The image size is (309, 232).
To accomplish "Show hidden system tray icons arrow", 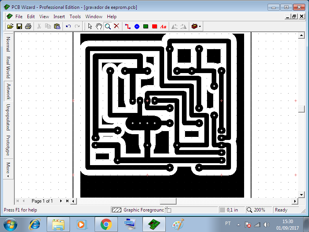I will (x=238, y=225).
